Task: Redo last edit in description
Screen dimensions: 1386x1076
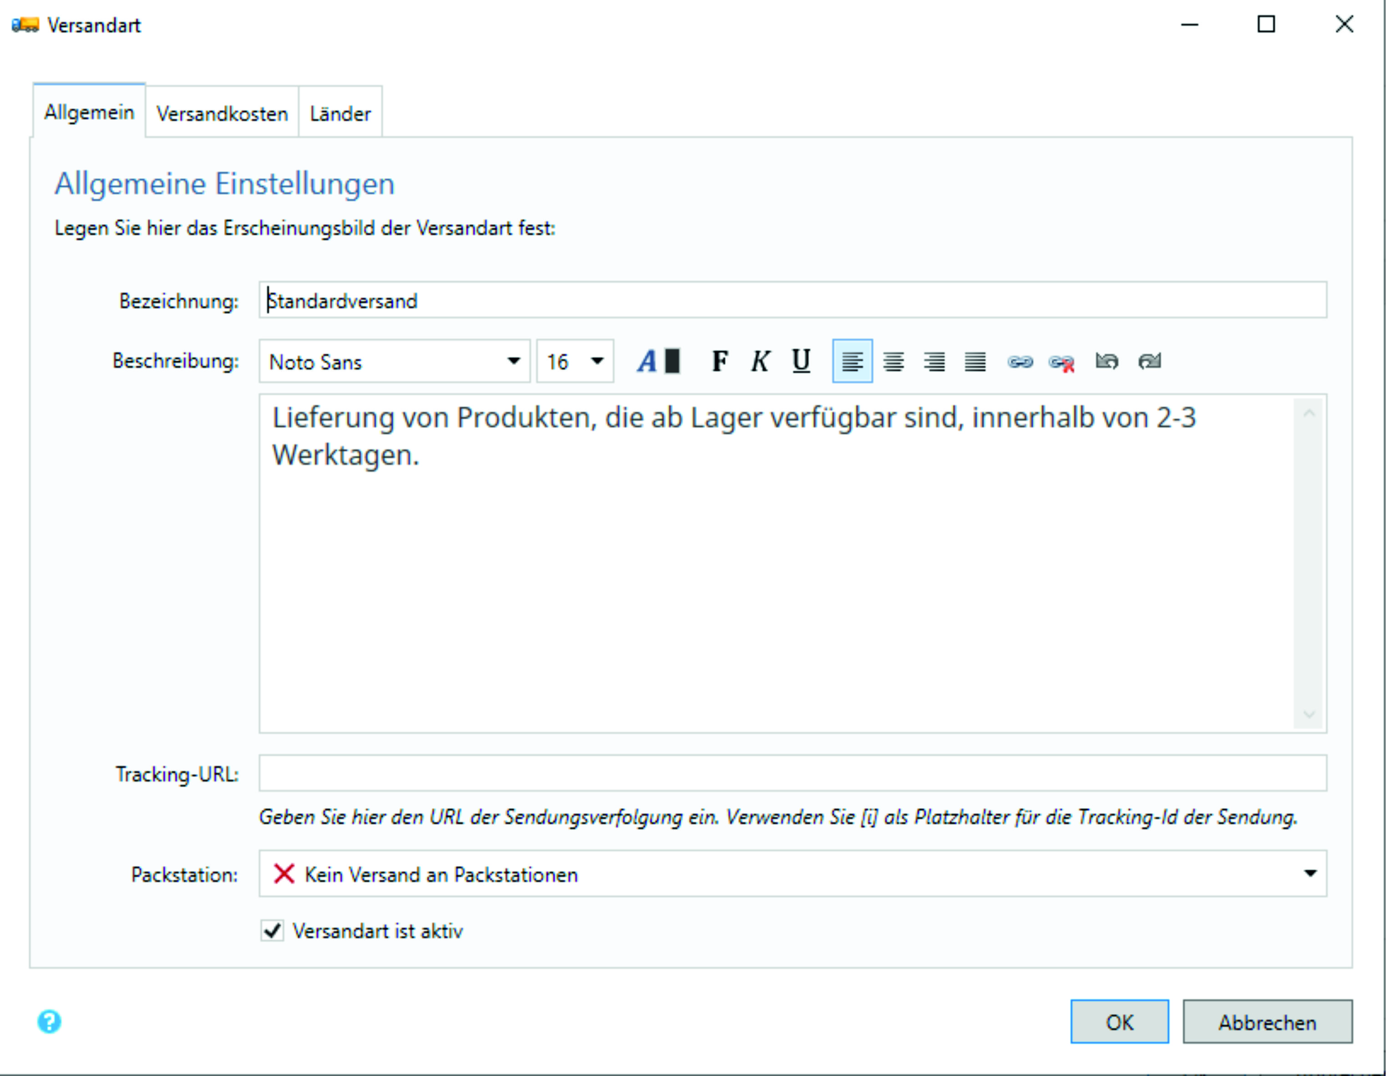Action: 1149,361
